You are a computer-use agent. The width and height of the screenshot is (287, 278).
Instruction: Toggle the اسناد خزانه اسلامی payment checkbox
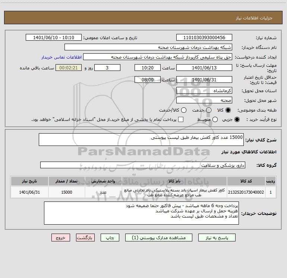181,119
